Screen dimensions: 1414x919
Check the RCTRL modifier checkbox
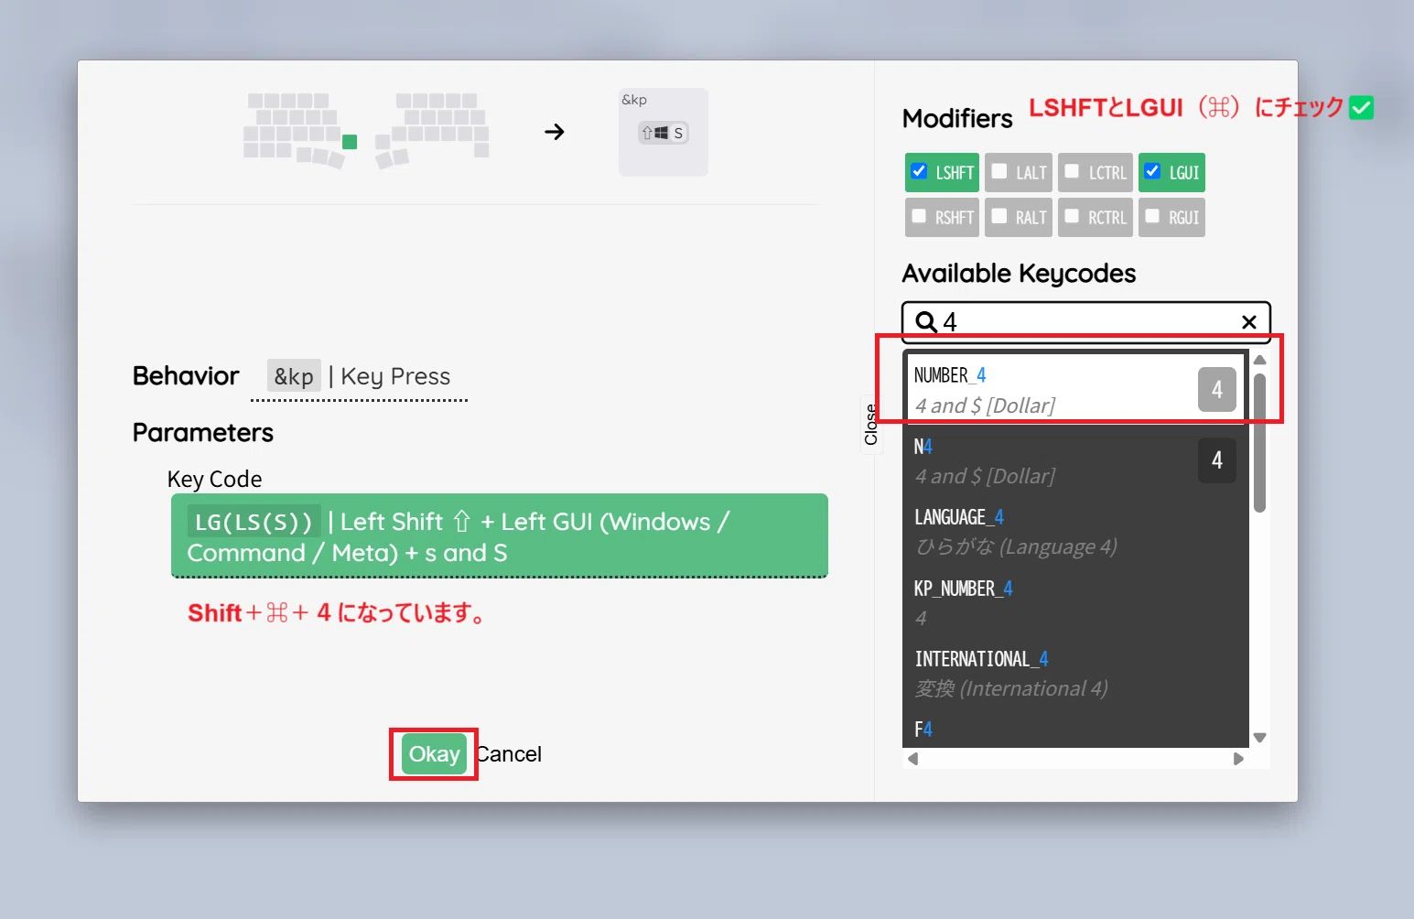point(1072,216)
